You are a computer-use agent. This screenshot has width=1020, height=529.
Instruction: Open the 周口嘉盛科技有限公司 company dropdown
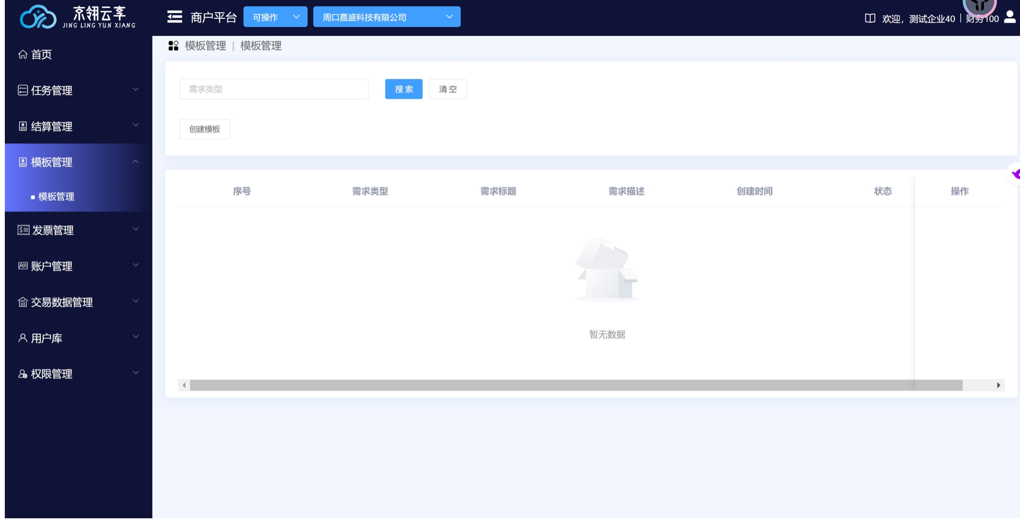coord(386,17)
